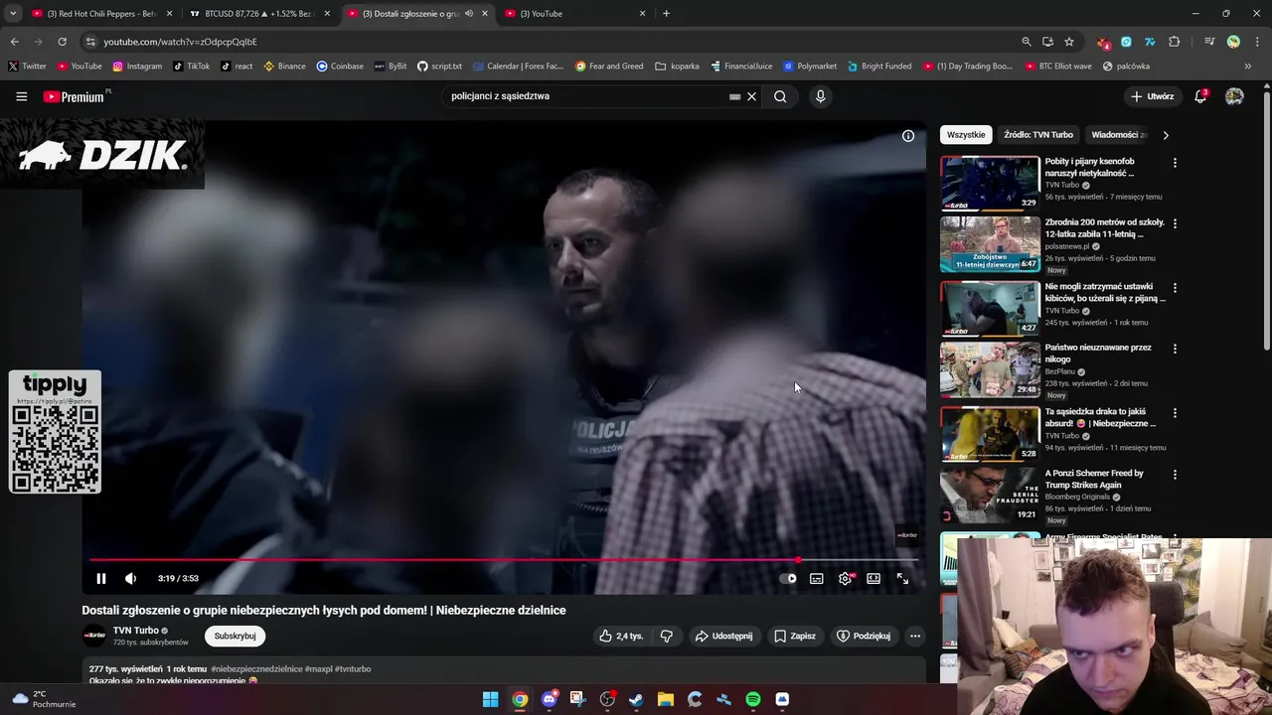Open TVN Turbo channel name link

[135, 631]
